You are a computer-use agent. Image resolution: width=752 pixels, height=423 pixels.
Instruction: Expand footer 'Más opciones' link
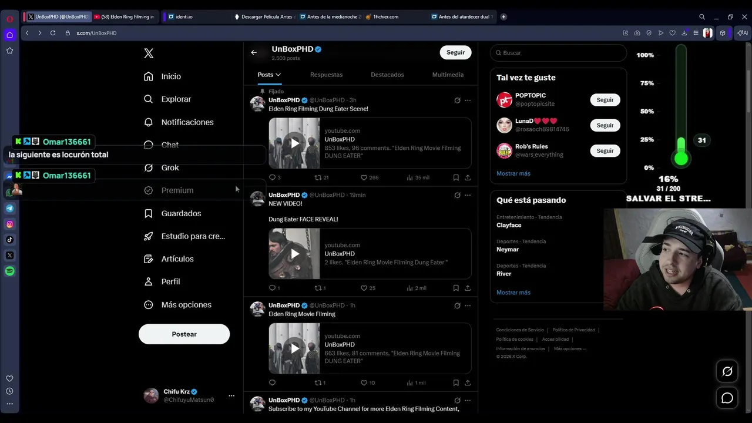coord(570,348)
